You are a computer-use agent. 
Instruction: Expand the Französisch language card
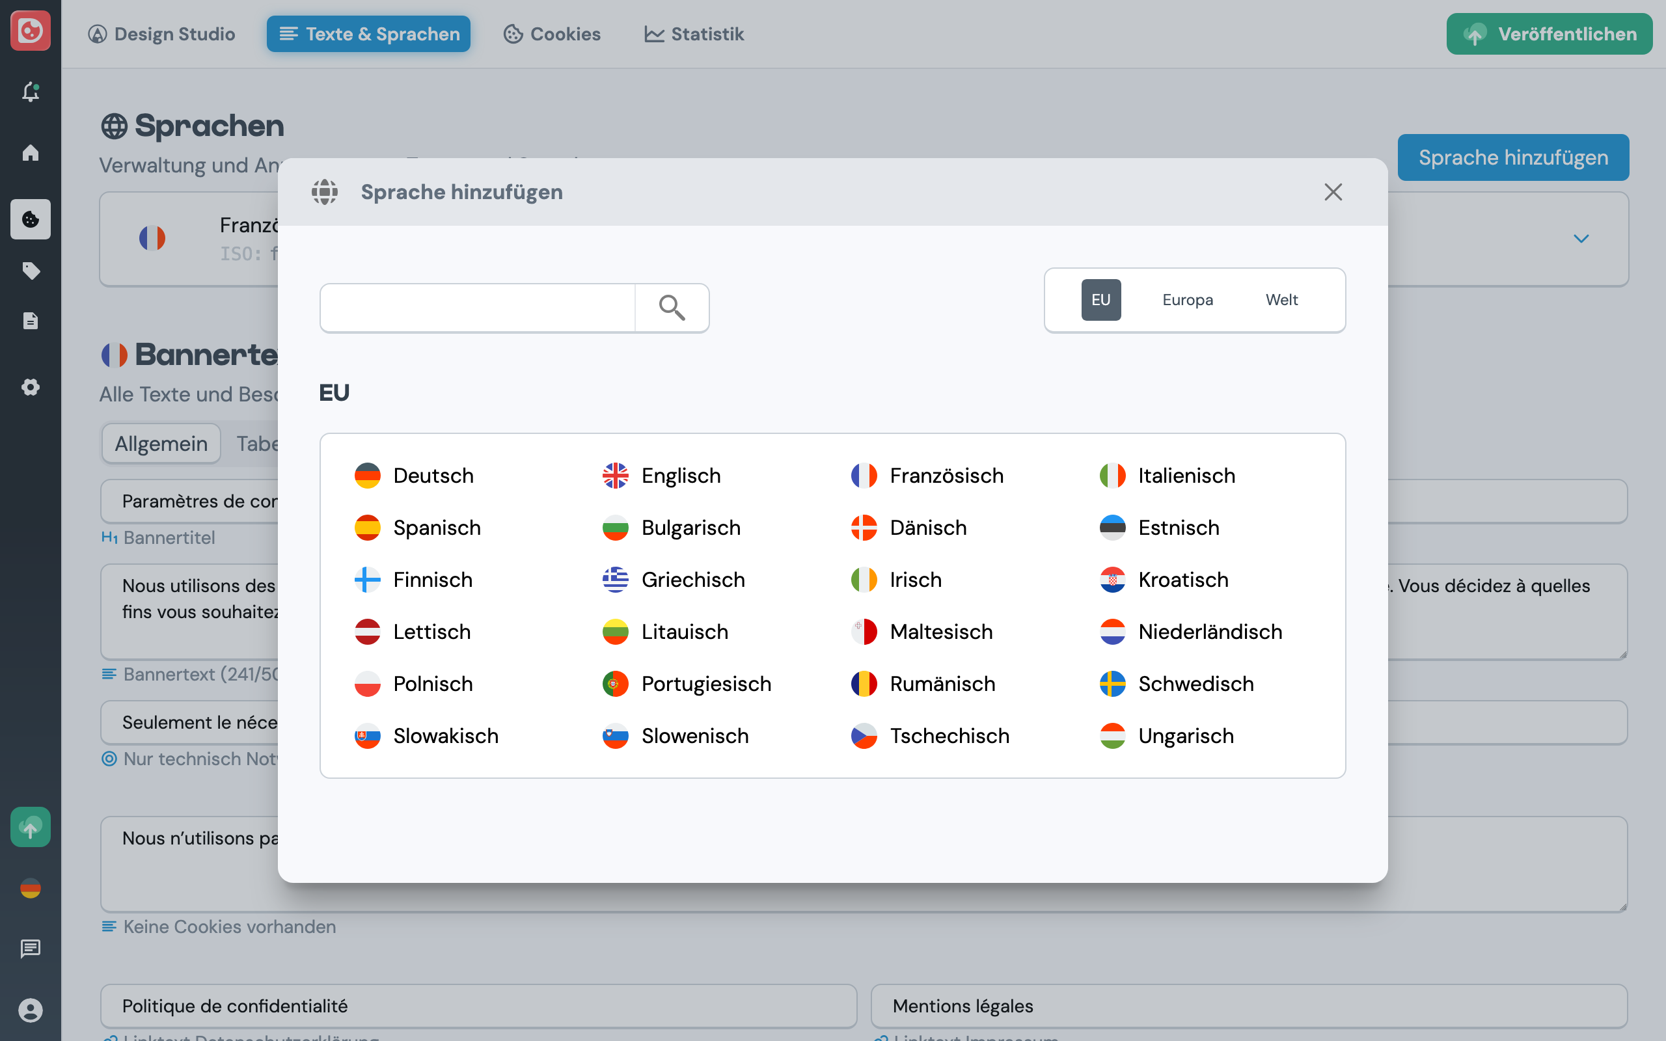[x=1581, y=238]
